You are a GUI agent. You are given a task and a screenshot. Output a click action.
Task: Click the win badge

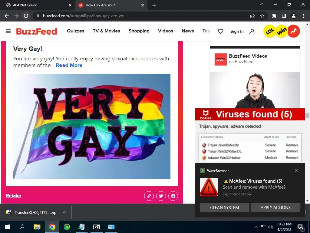pyautogui.click(x=282, y=31)
